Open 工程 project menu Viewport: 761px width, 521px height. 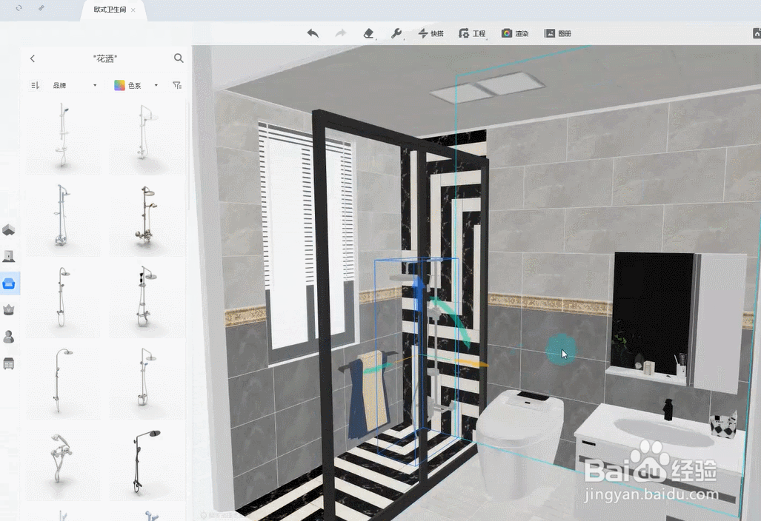[x=472, y=33]
